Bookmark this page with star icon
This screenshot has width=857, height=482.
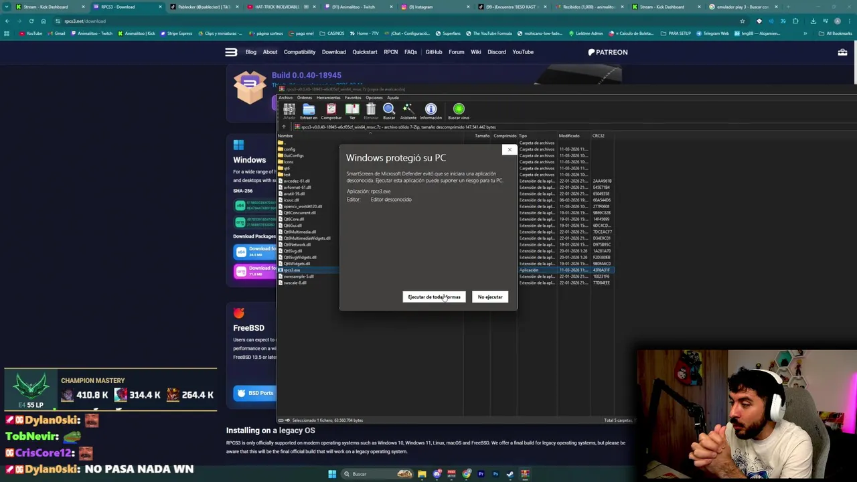tap(742, 21)
